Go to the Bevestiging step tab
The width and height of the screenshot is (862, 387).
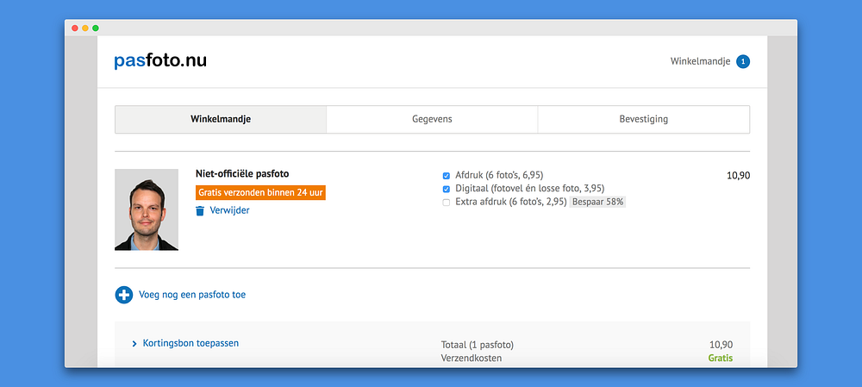(643, 120)
